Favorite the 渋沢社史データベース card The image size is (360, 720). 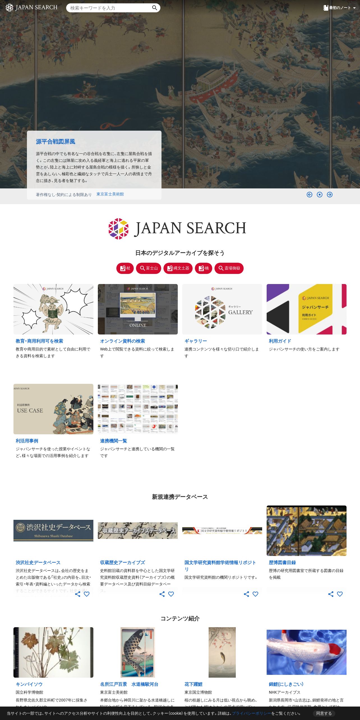[x=87, y=594]
